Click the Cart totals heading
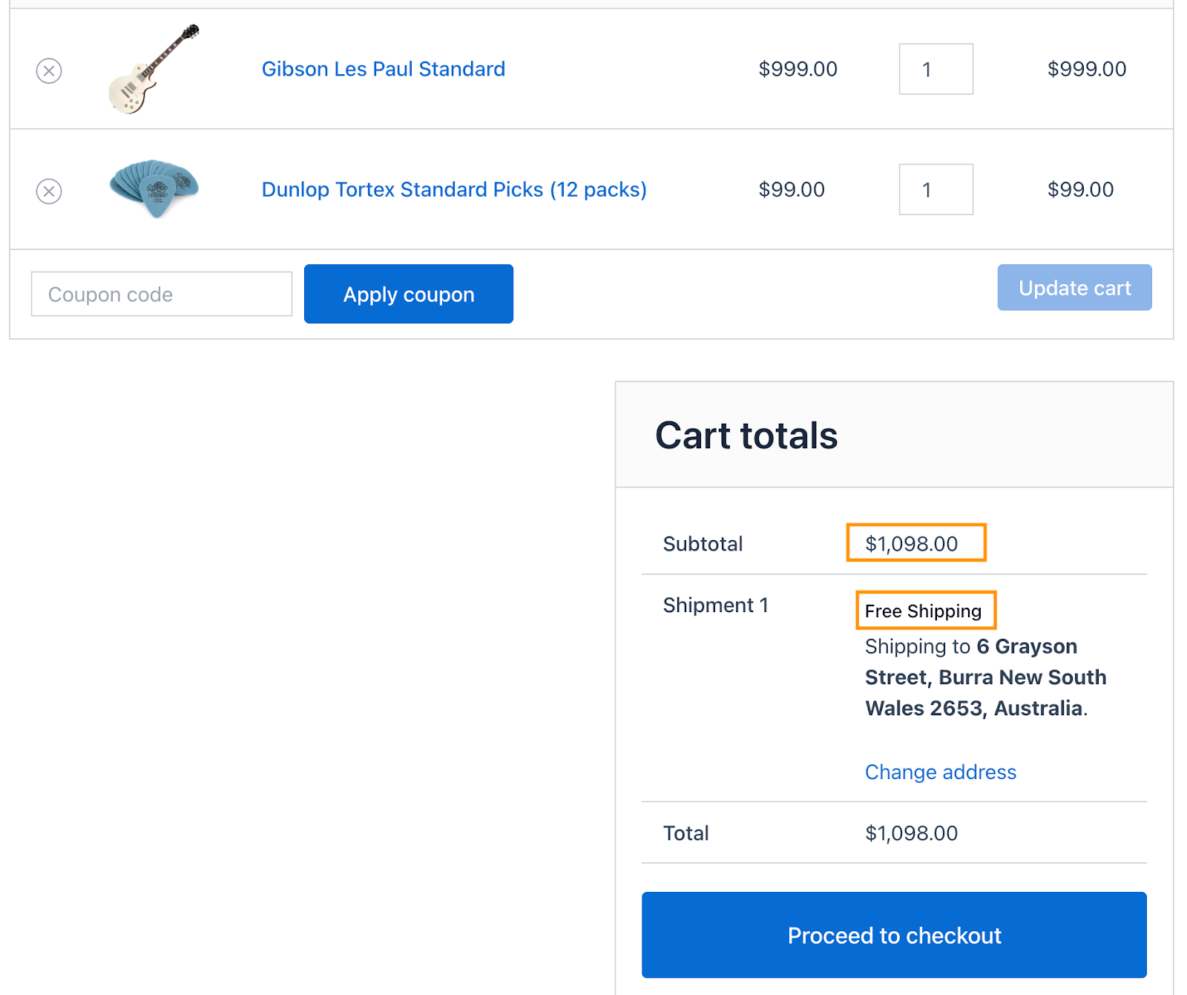The height and width of the screenshot is (995, 1187). tap(746, 436)
